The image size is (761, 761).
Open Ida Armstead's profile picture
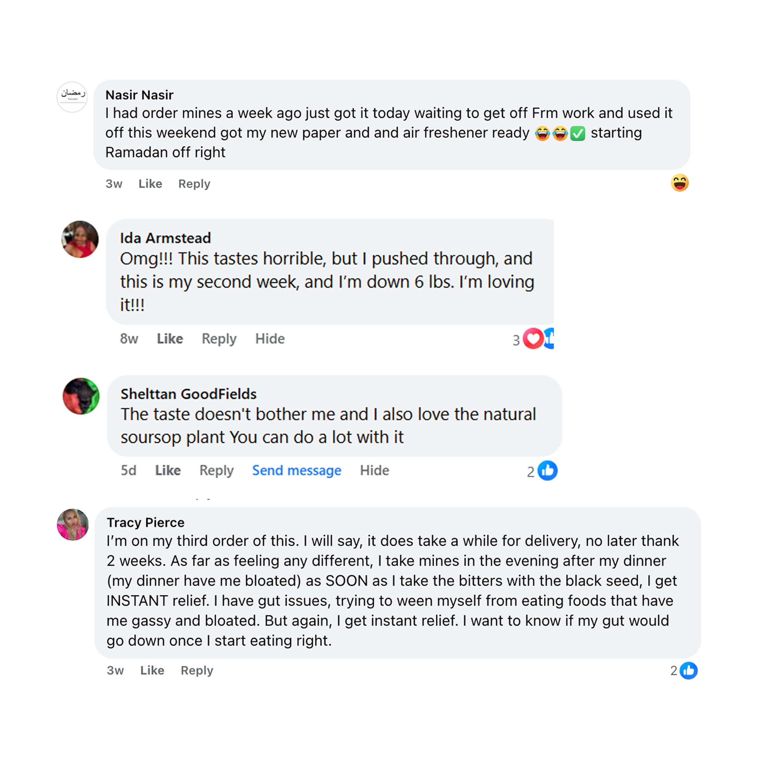(80, 239)
